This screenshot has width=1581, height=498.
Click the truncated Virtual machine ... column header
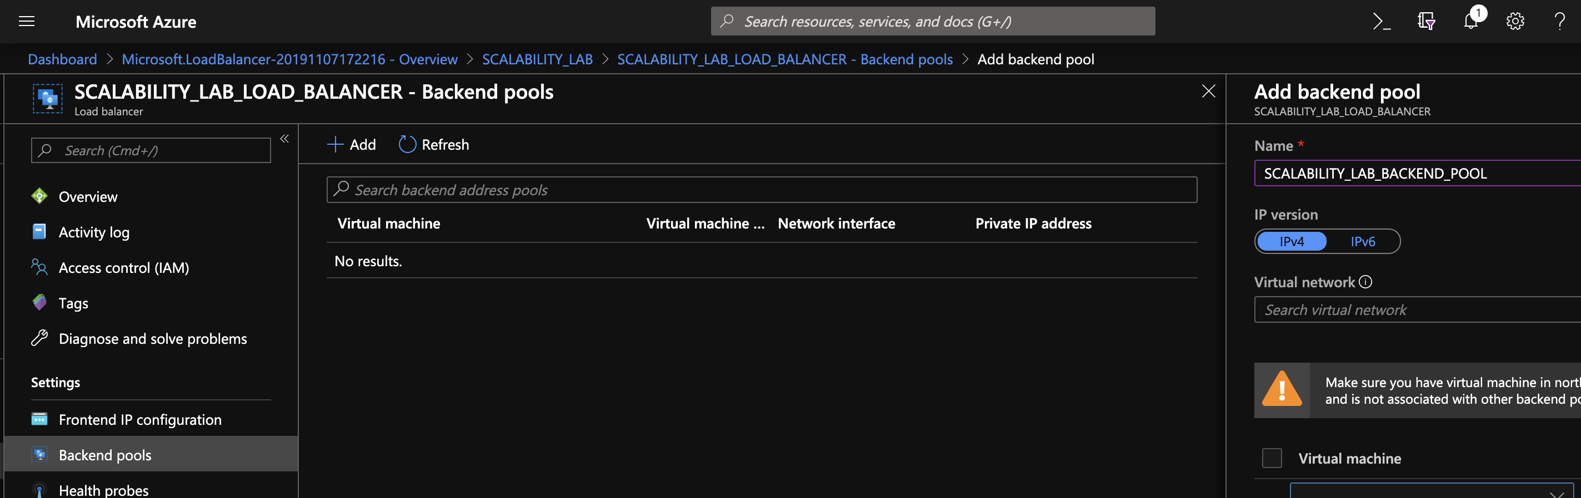705,223
